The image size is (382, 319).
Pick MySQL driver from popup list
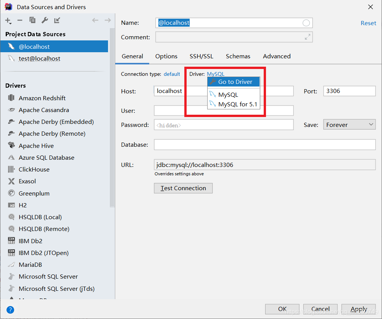tap(234, 95)
